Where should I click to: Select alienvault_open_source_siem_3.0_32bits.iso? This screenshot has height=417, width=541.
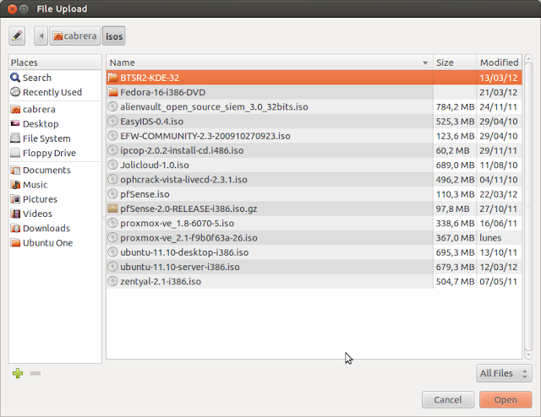314,107
